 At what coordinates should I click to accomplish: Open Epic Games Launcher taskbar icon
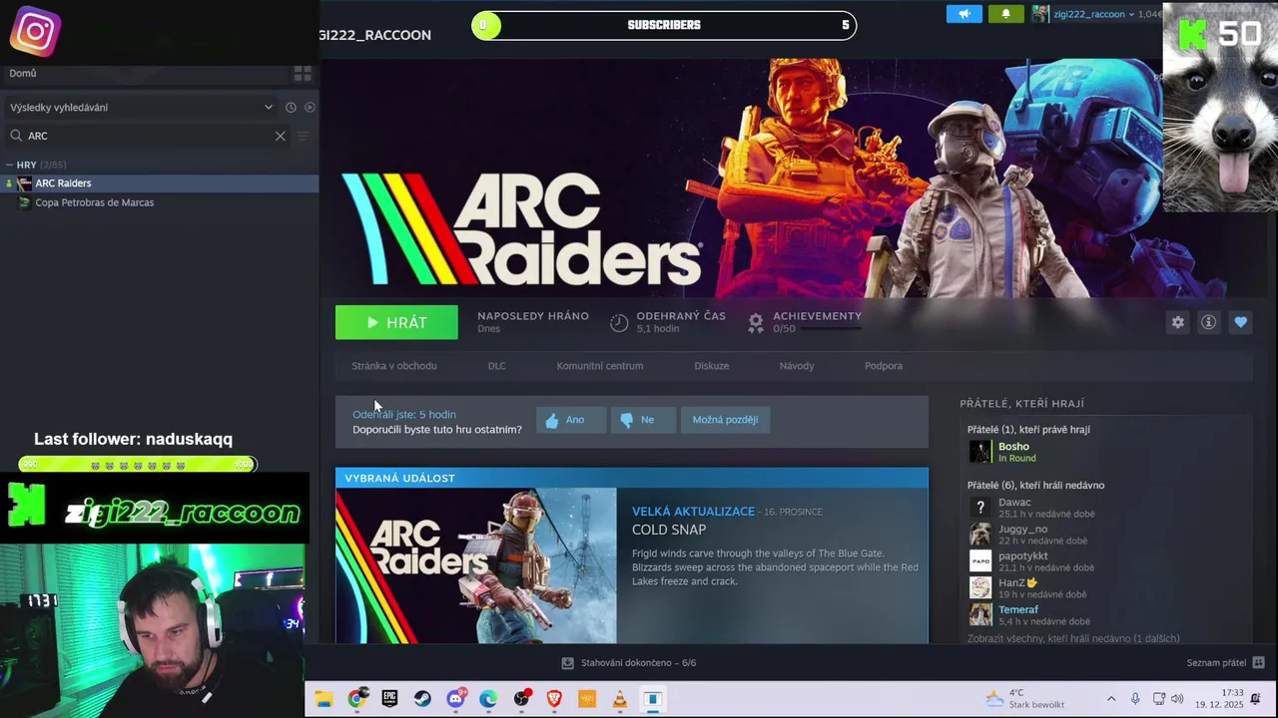point(389,699)
